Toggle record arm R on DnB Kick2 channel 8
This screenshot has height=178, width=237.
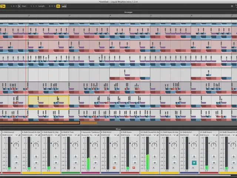114,168
